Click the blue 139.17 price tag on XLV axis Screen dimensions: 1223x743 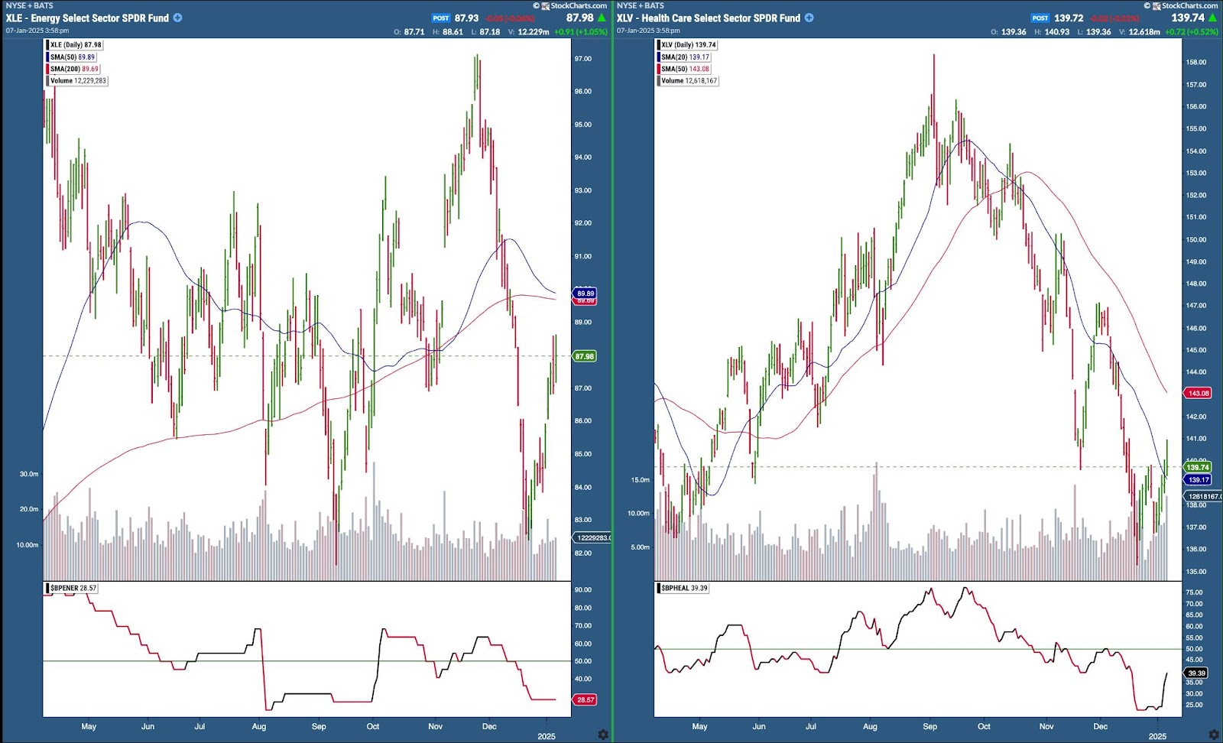(1198, 480)
